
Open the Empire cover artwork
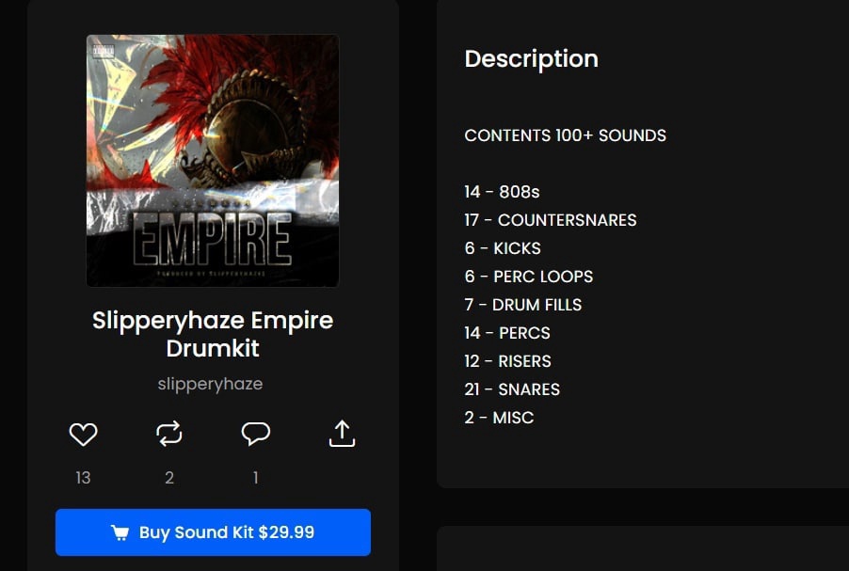pos(213,161)
